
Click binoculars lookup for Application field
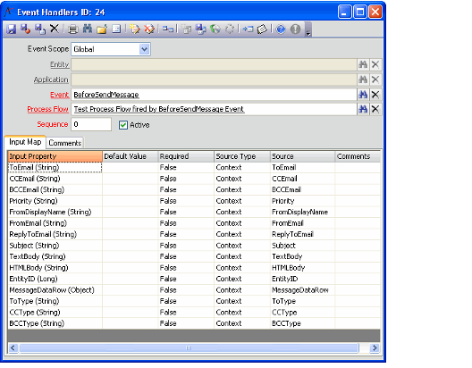[x=363, y=79]
